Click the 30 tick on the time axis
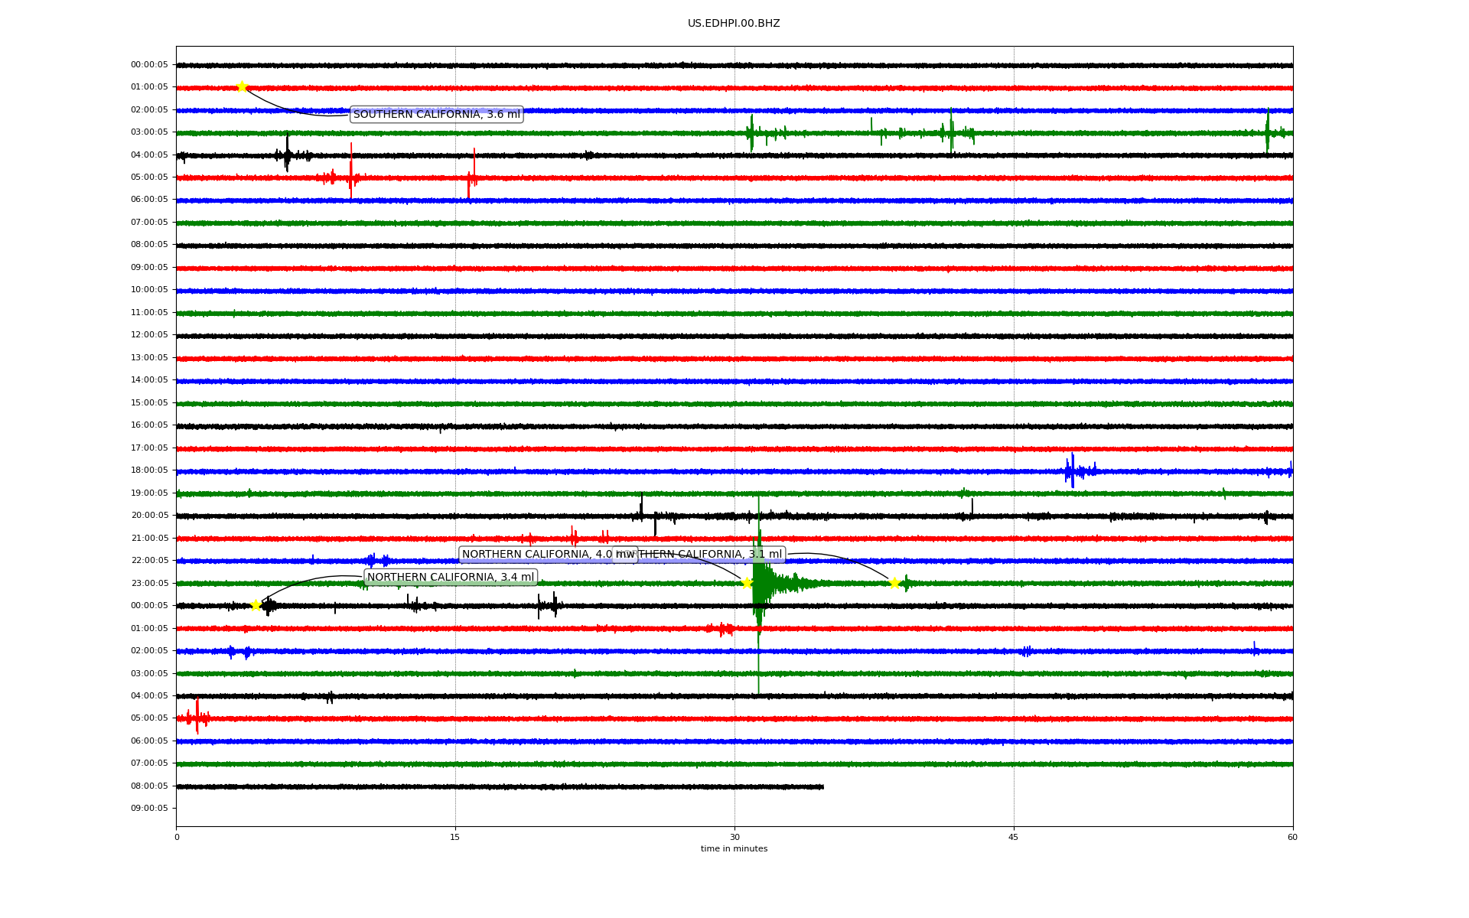1469x918 pixels. (x=734, y=837)
